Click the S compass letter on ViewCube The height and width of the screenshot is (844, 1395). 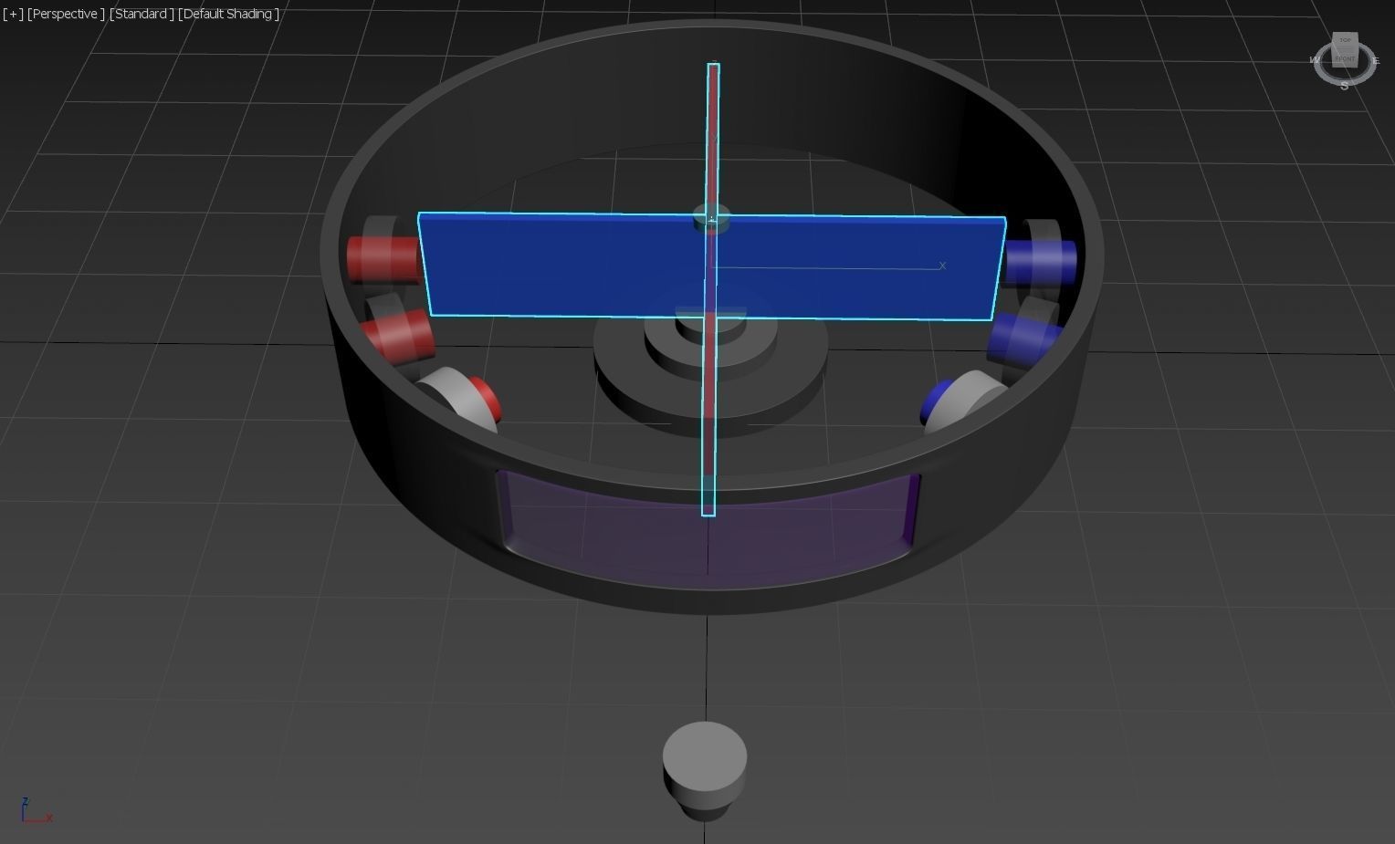[1344, 86]
